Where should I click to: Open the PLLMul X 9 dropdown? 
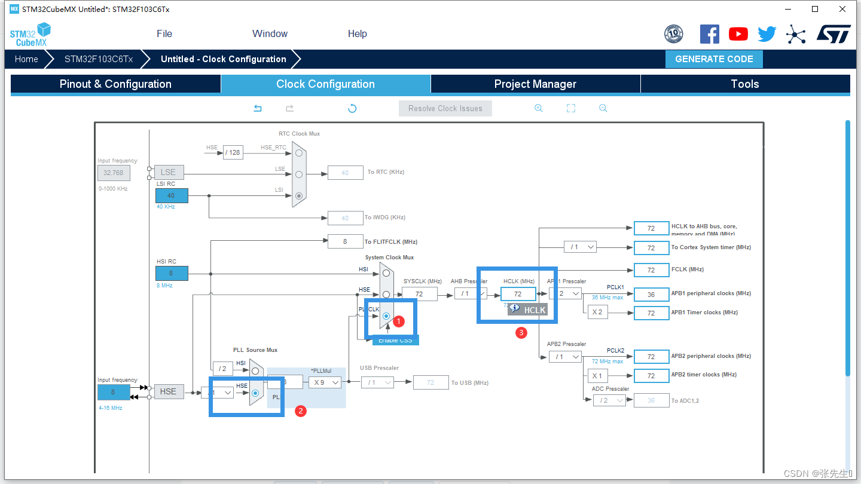click(325, 382)
